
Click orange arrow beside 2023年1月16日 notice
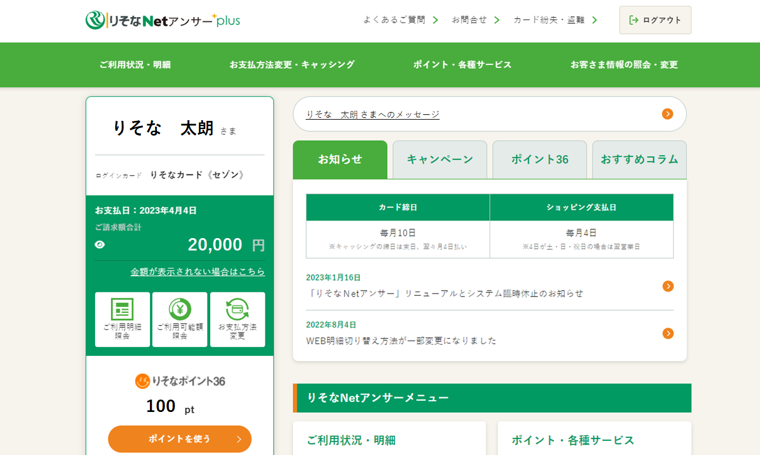tap(668, 286)
